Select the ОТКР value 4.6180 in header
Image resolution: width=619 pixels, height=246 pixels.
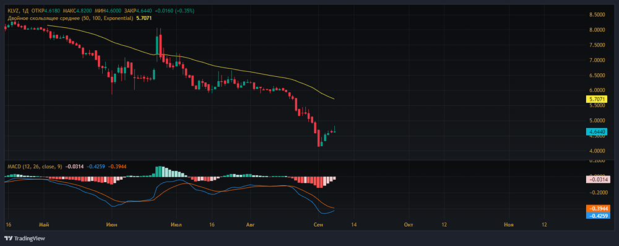point(52,11)
